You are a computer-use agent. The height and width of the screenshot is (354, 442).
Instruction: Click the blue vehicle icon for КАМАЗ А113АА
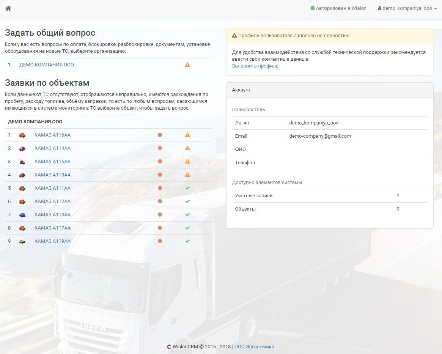click(x=22, y=215)
